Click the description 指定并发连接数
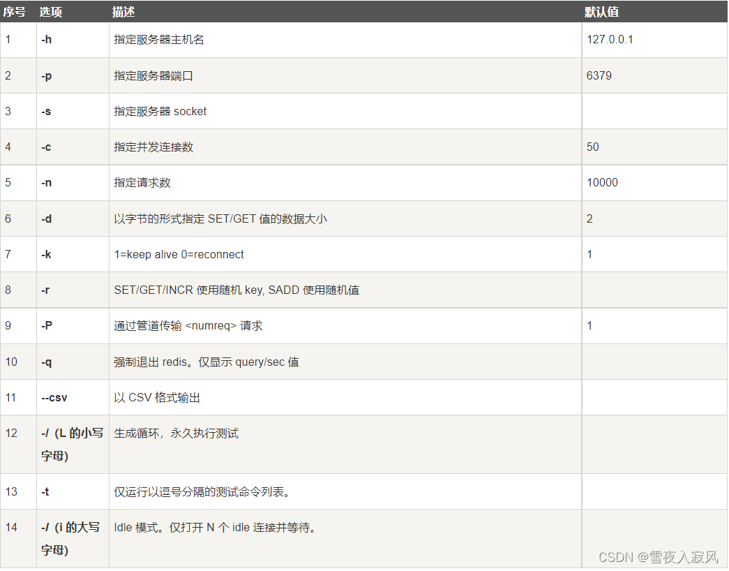Screen dimensions: 729x571 (x=153, y=147)
